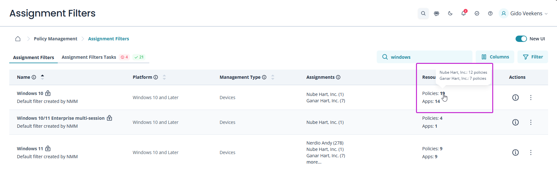This screenshot has height=169, width=557.
Task: Switch to dark mode moon icon
Action: pos(450,13)
